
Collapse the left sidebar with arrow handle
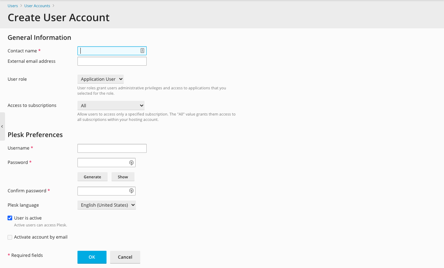pos(2,127)
